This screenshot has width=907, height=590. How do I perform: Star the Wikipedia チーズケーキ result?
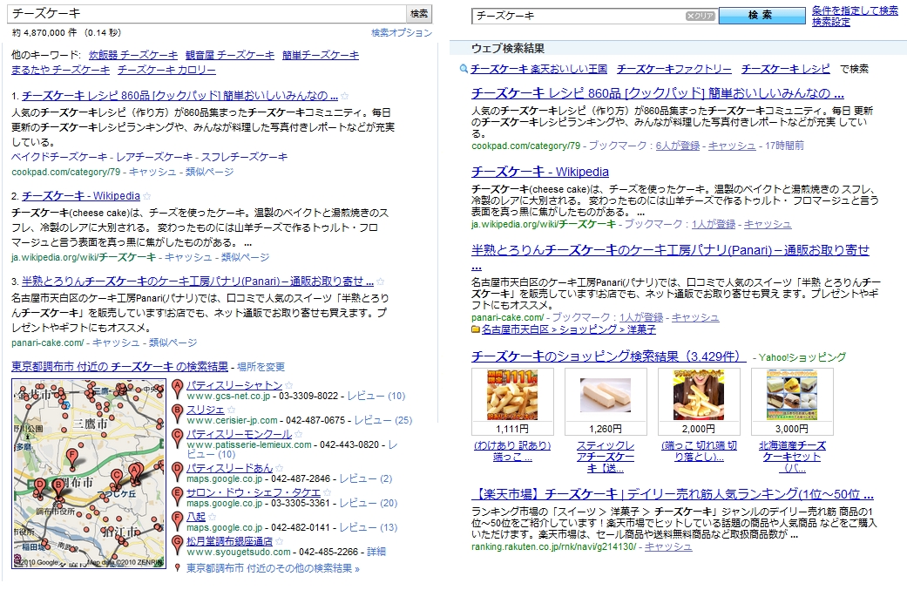pos(147,196)
